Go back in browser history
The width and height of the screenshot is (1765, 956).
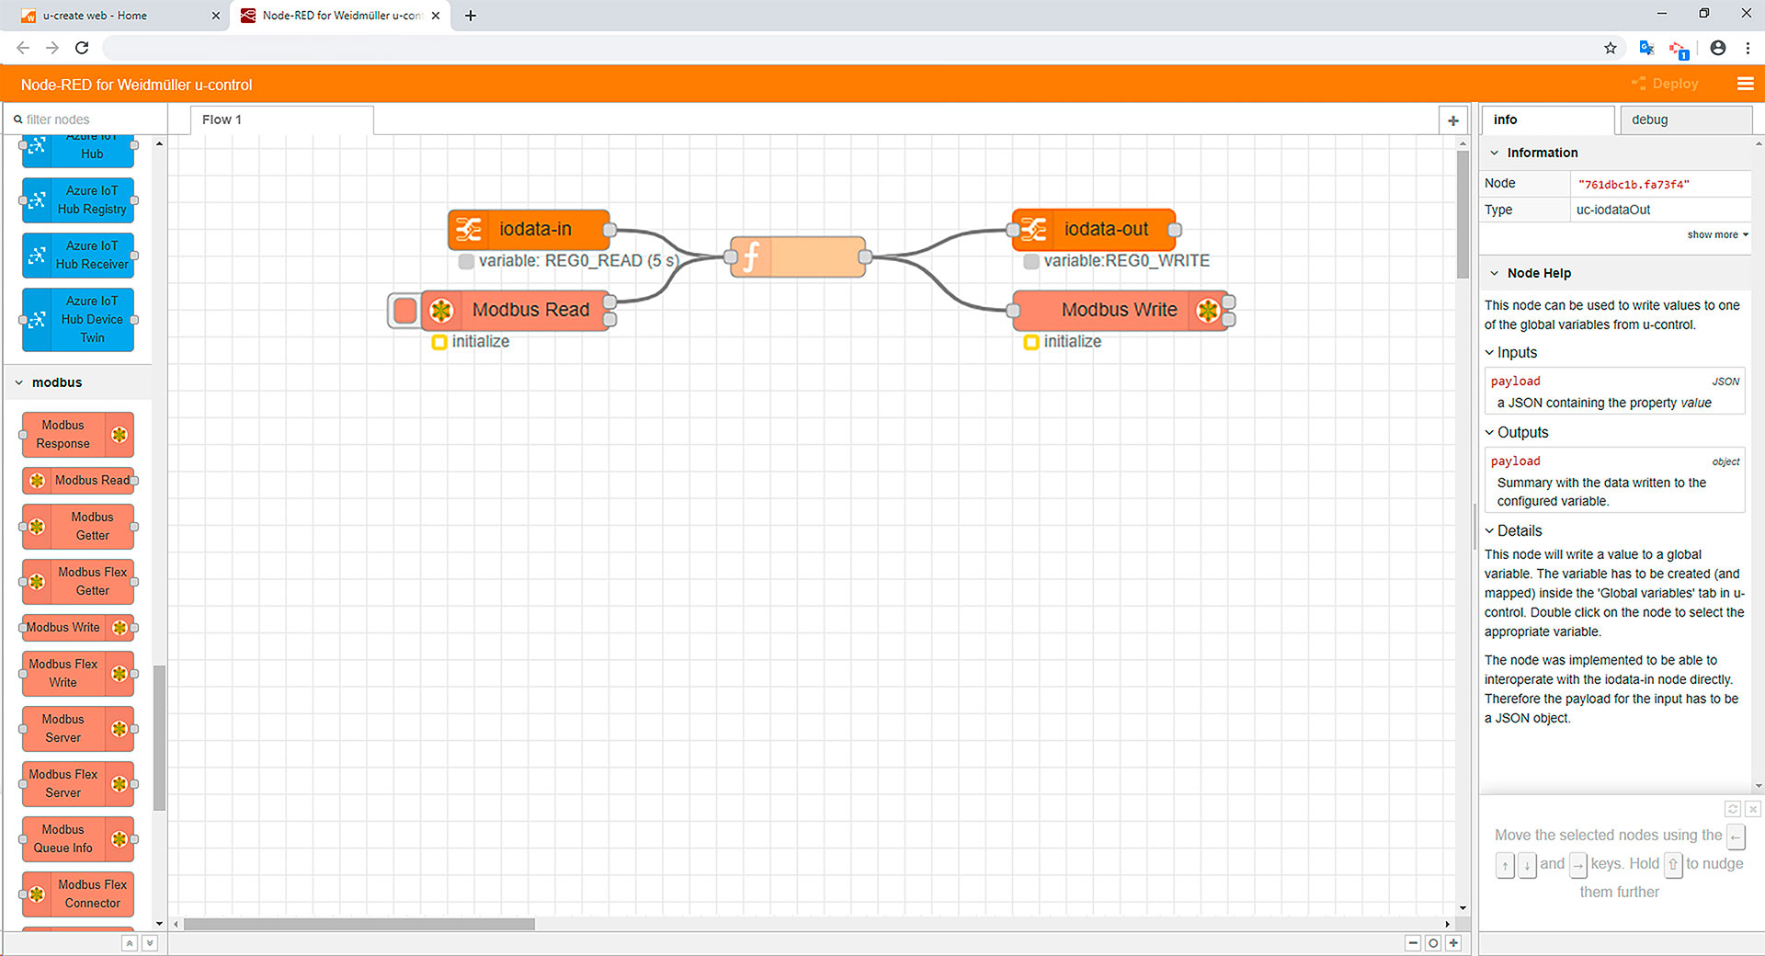(x=23, y=48)
